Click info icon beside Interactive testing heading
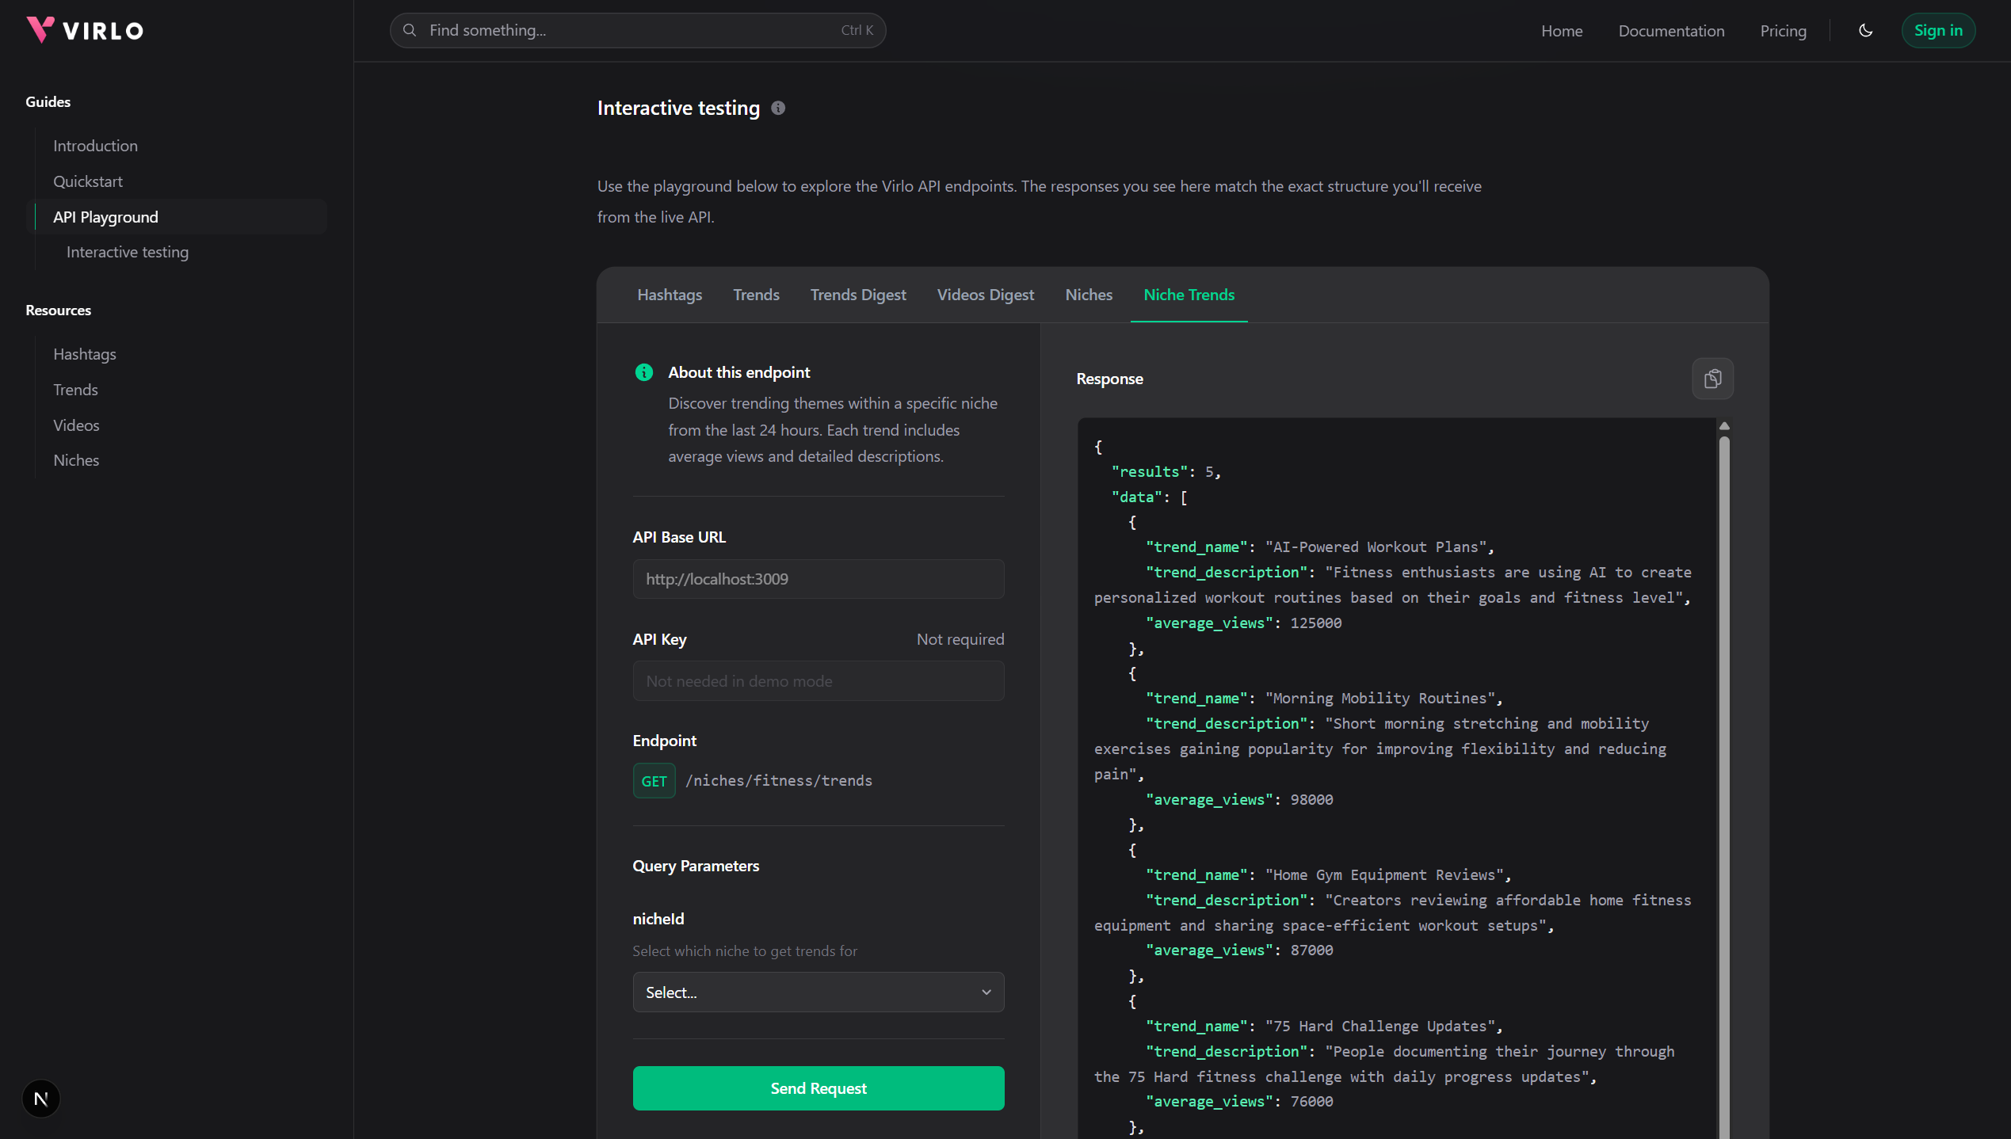 778,109
